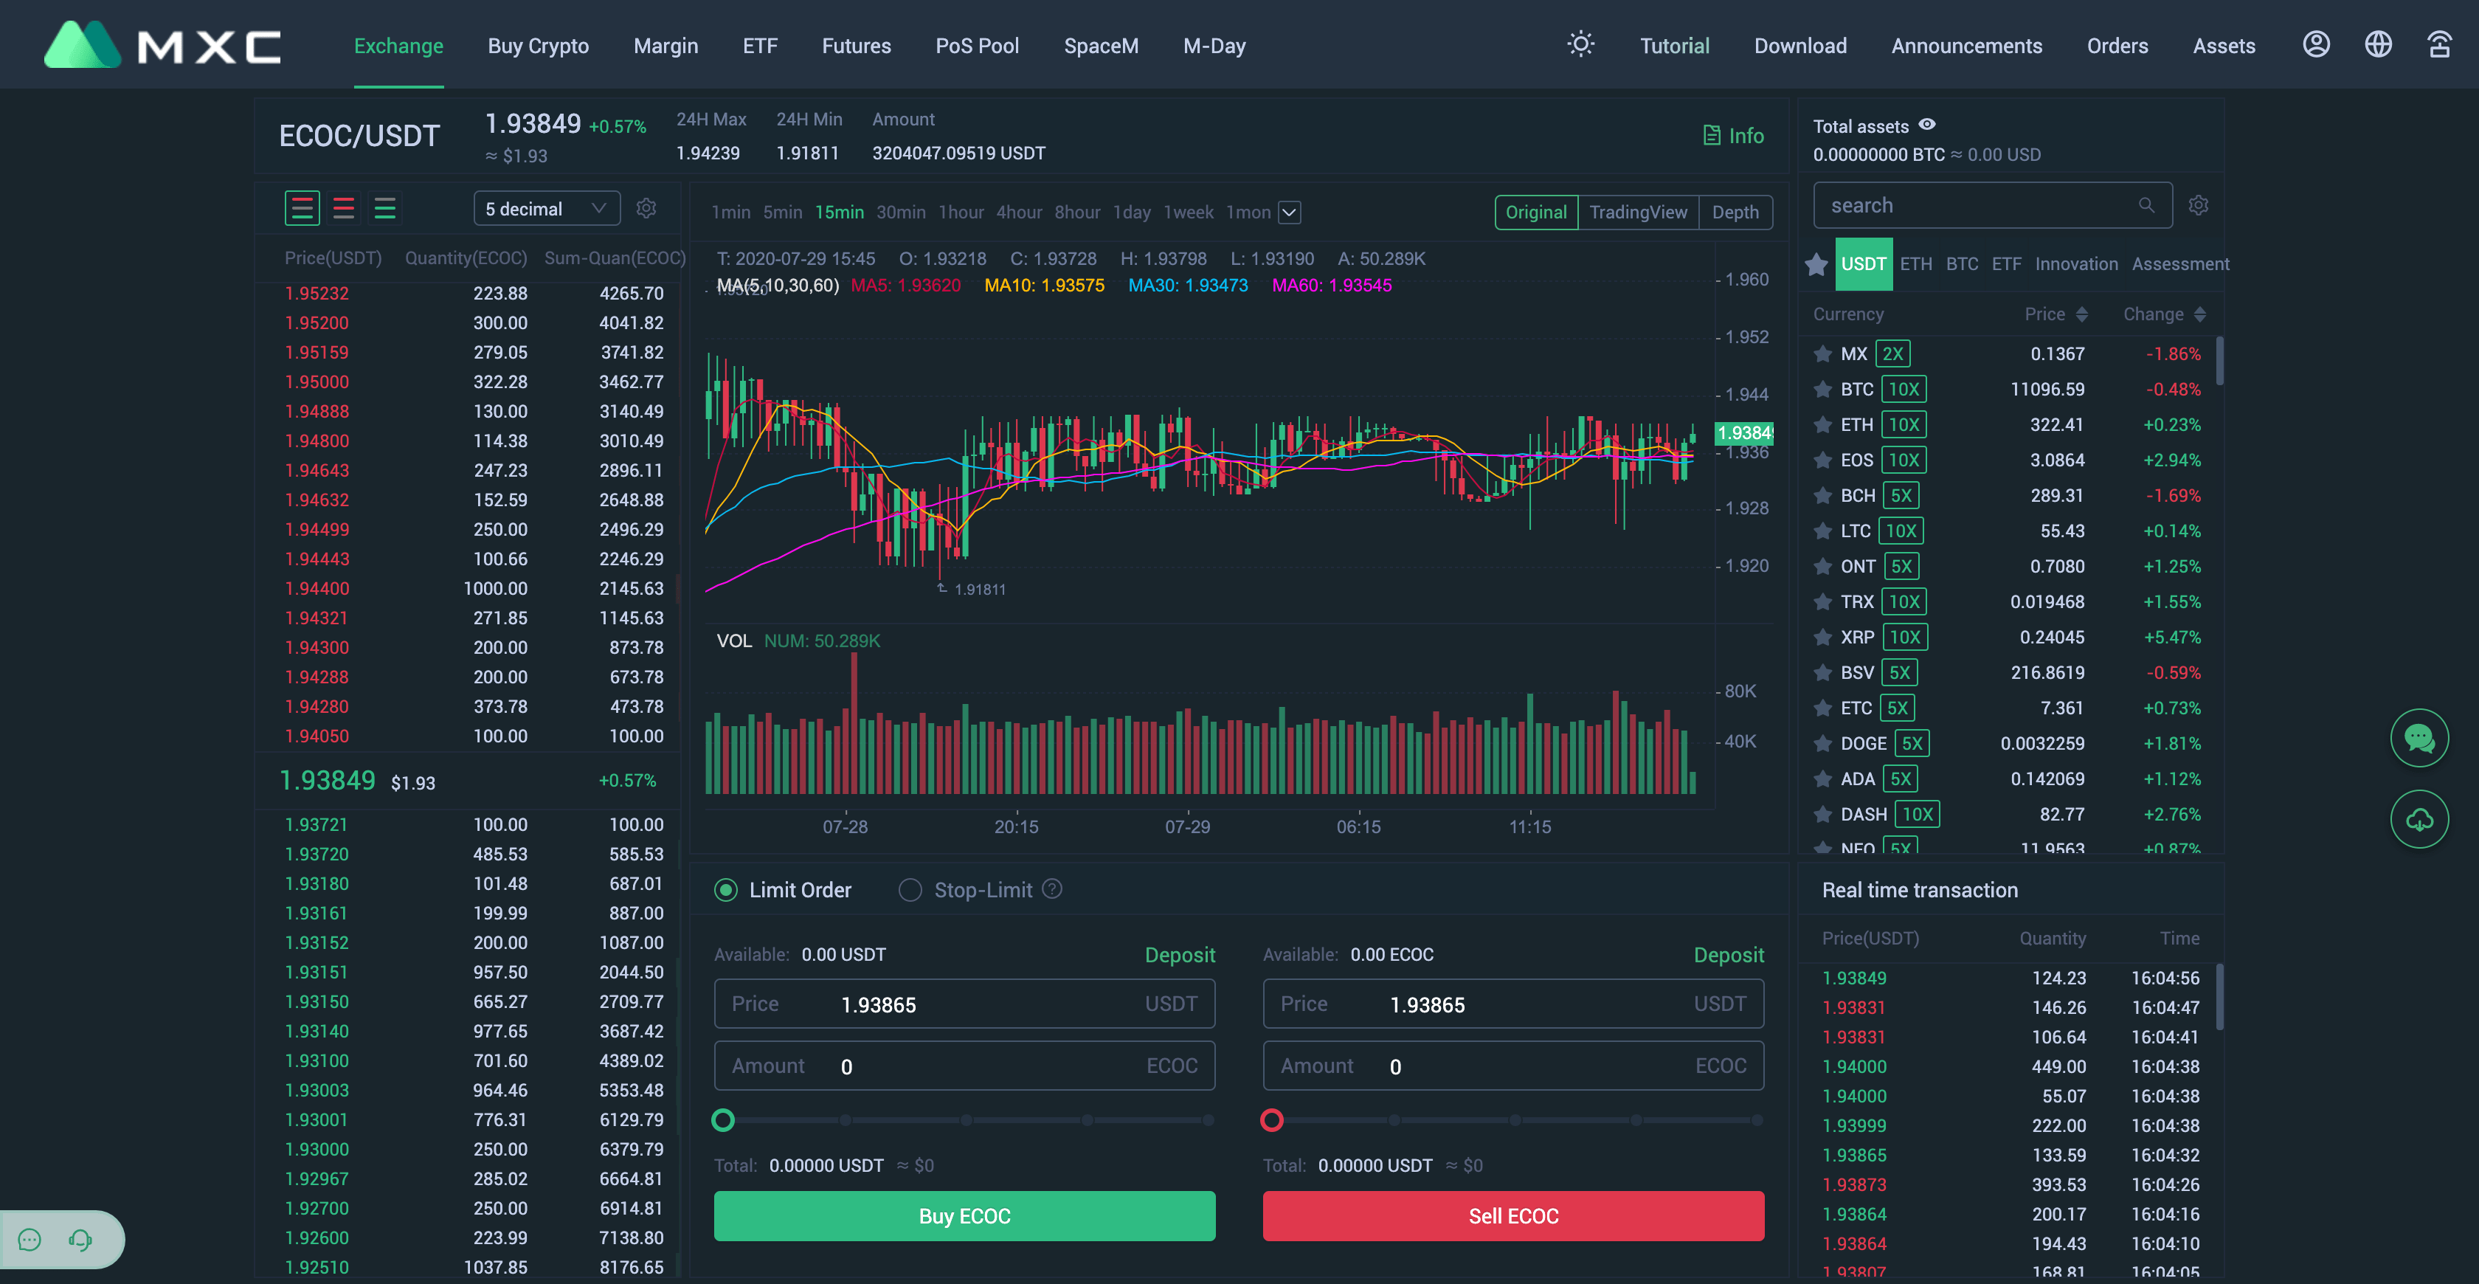The width and height of the screenshot is (2479, 1284).
Task: Select Stop-Limit radio button
Action: tap(910, 889)
